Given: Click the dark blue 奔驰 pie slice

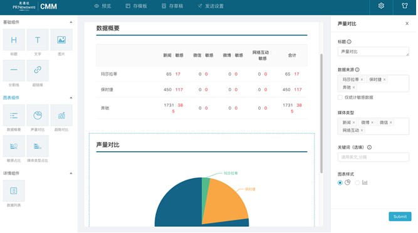Looking at the screenshot, I should [179, 204].
